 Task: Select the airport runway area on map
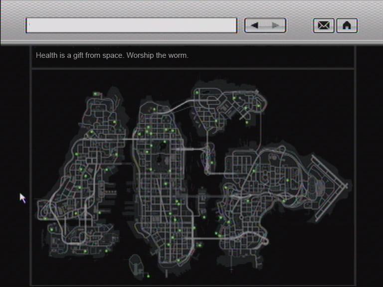click(329, 188)
